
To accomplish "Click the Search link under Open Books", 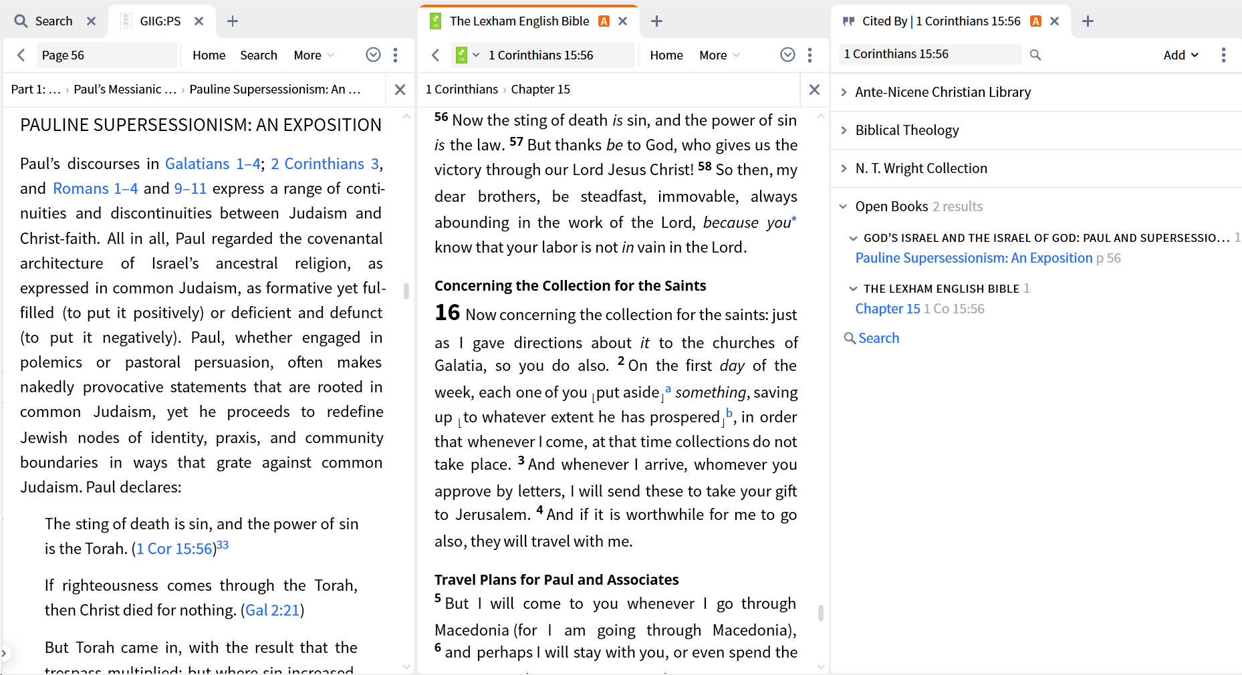I will (879, 338).
